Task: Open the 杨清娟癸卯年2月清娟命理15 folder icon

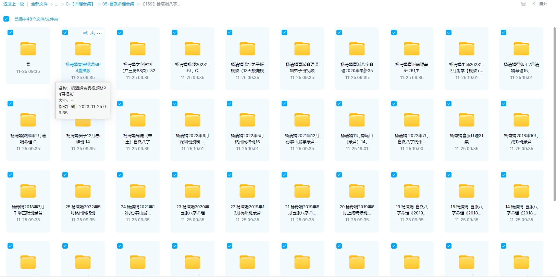Action: click(x=521, y=49)
